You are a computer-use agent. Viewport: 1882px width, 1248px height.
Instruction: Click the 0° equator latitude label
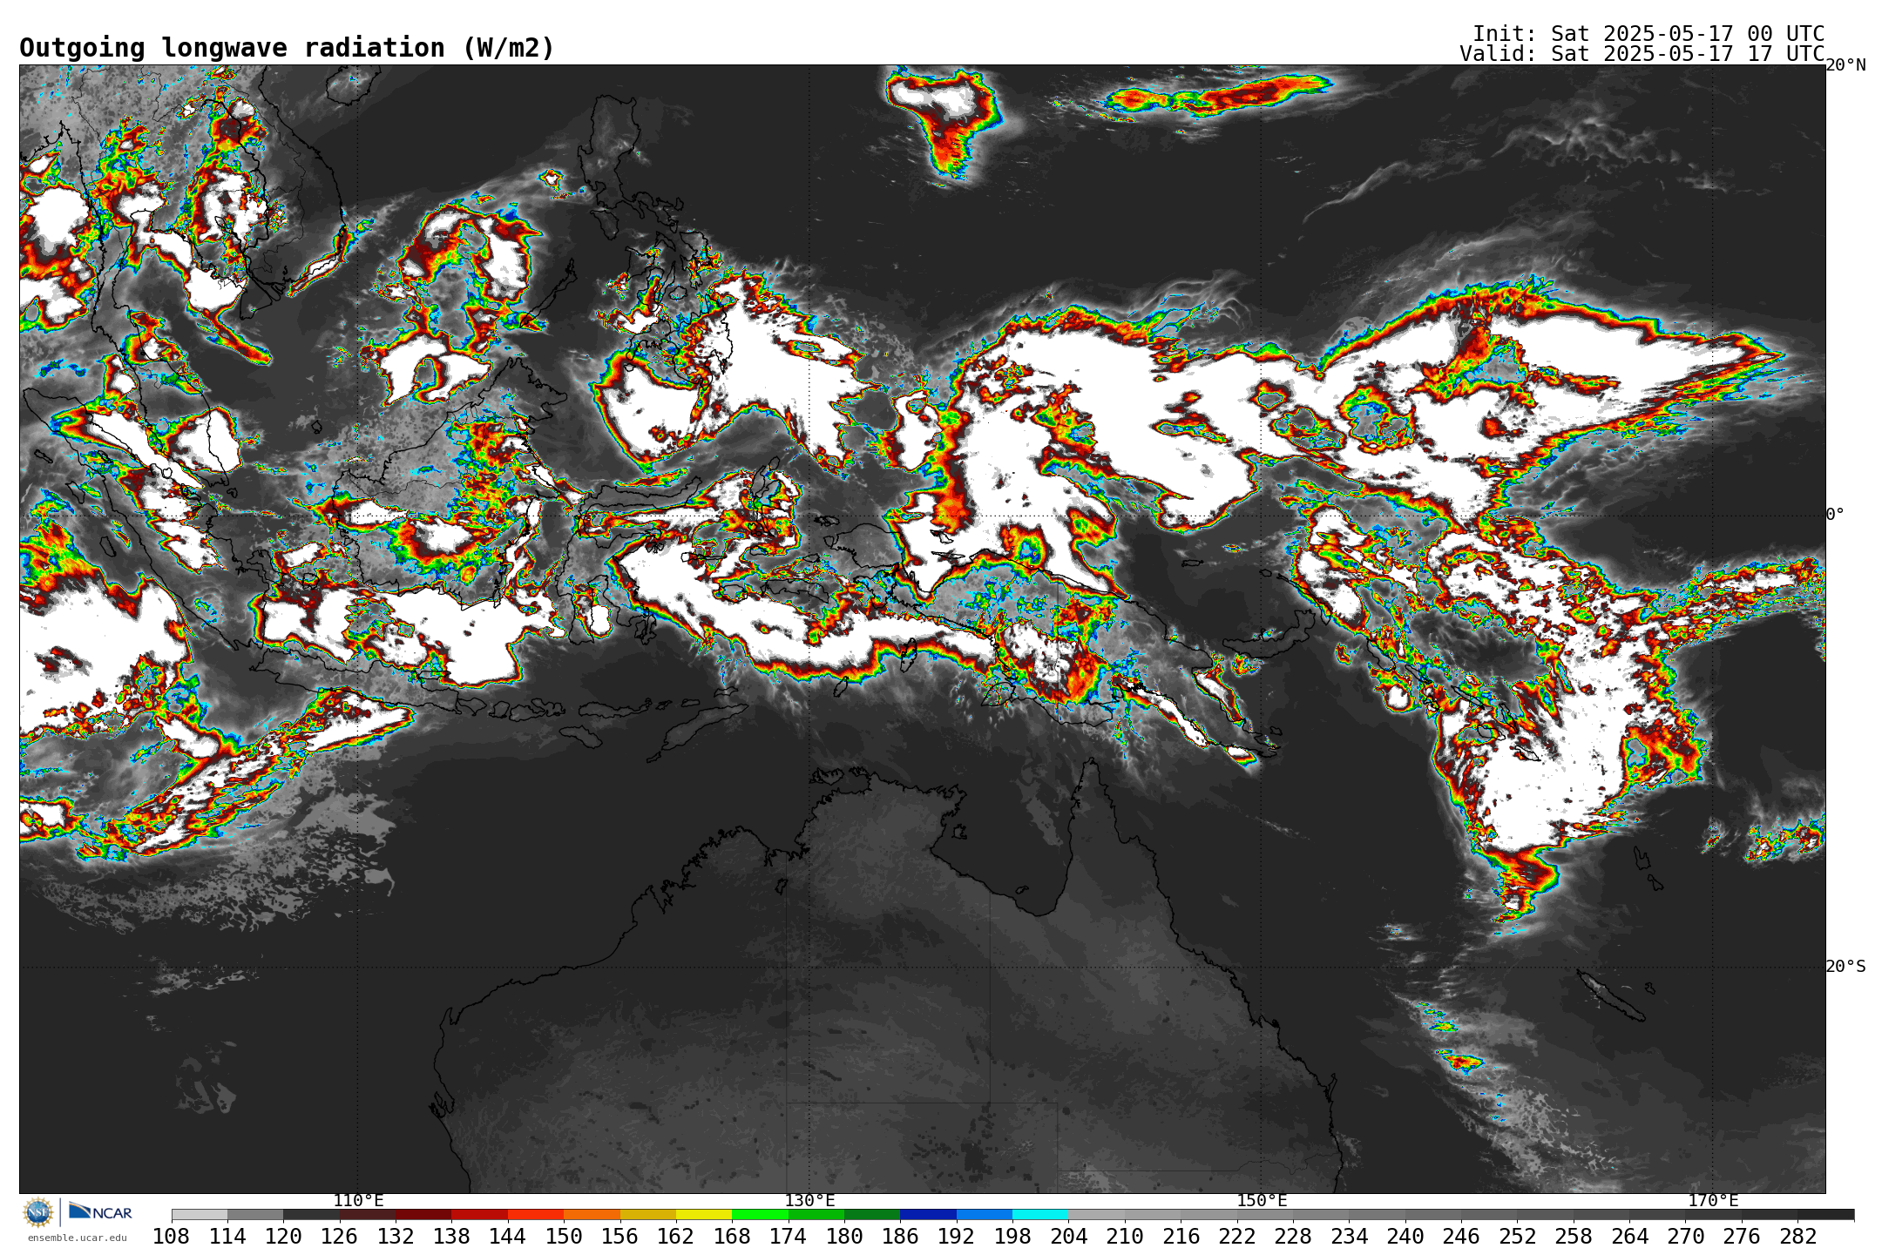click(1835, 514)
